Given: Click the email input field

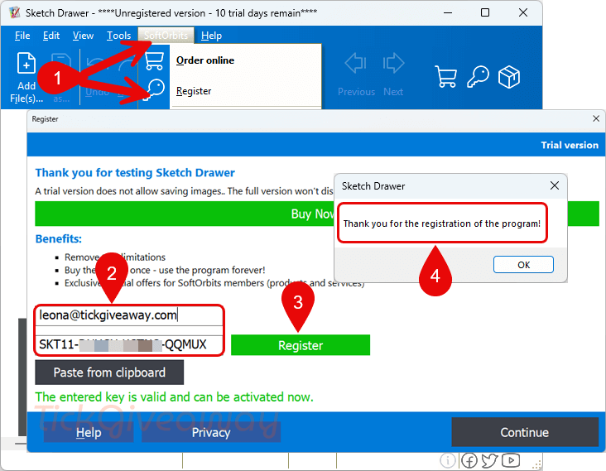Looking at the screenshot, I should [x=129, y=315].
